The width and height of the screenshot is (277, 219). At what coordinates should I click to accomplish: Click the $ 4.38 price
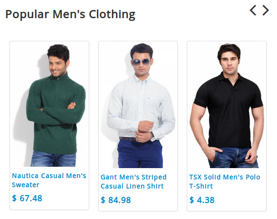click(202, 200)
